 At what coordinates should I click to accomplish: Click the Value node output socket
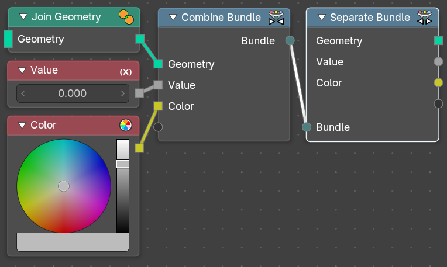[x=139, y=93]
